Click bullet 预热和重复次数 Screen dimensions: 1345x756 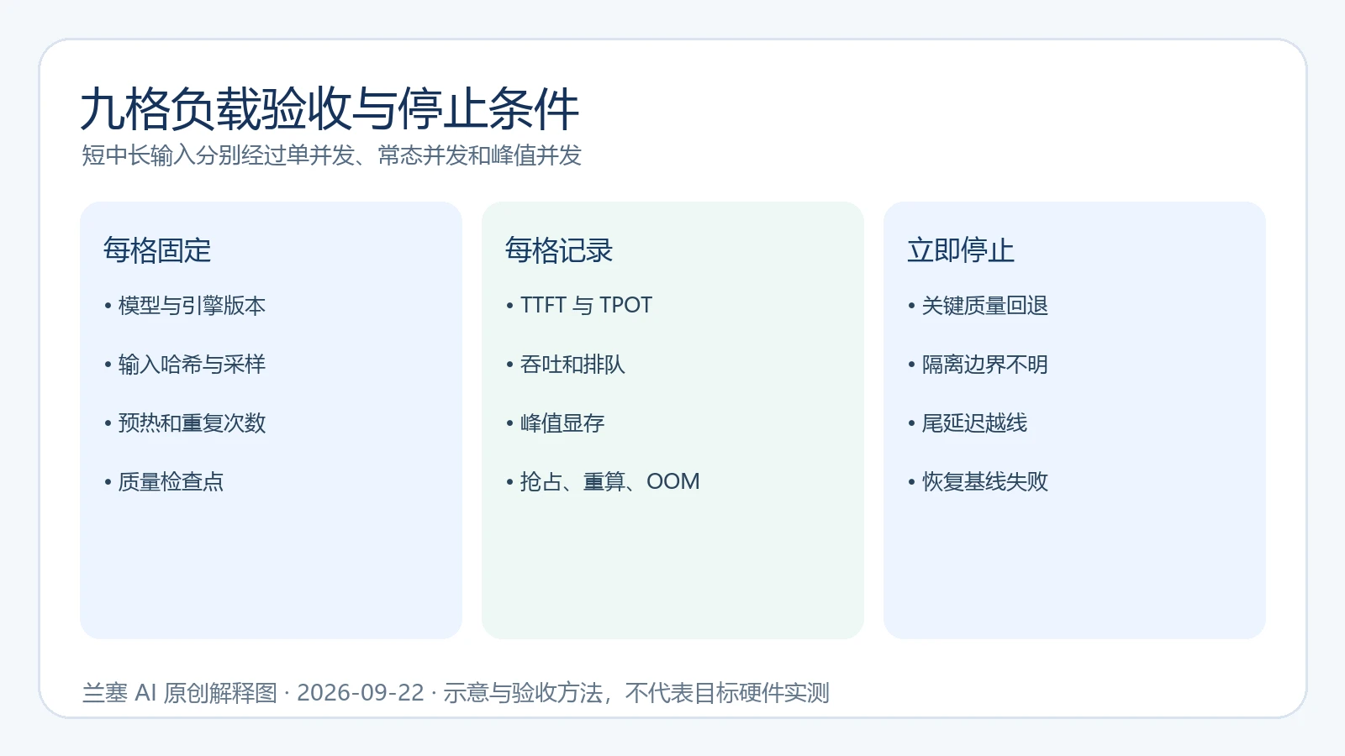[x=185, y=423]
